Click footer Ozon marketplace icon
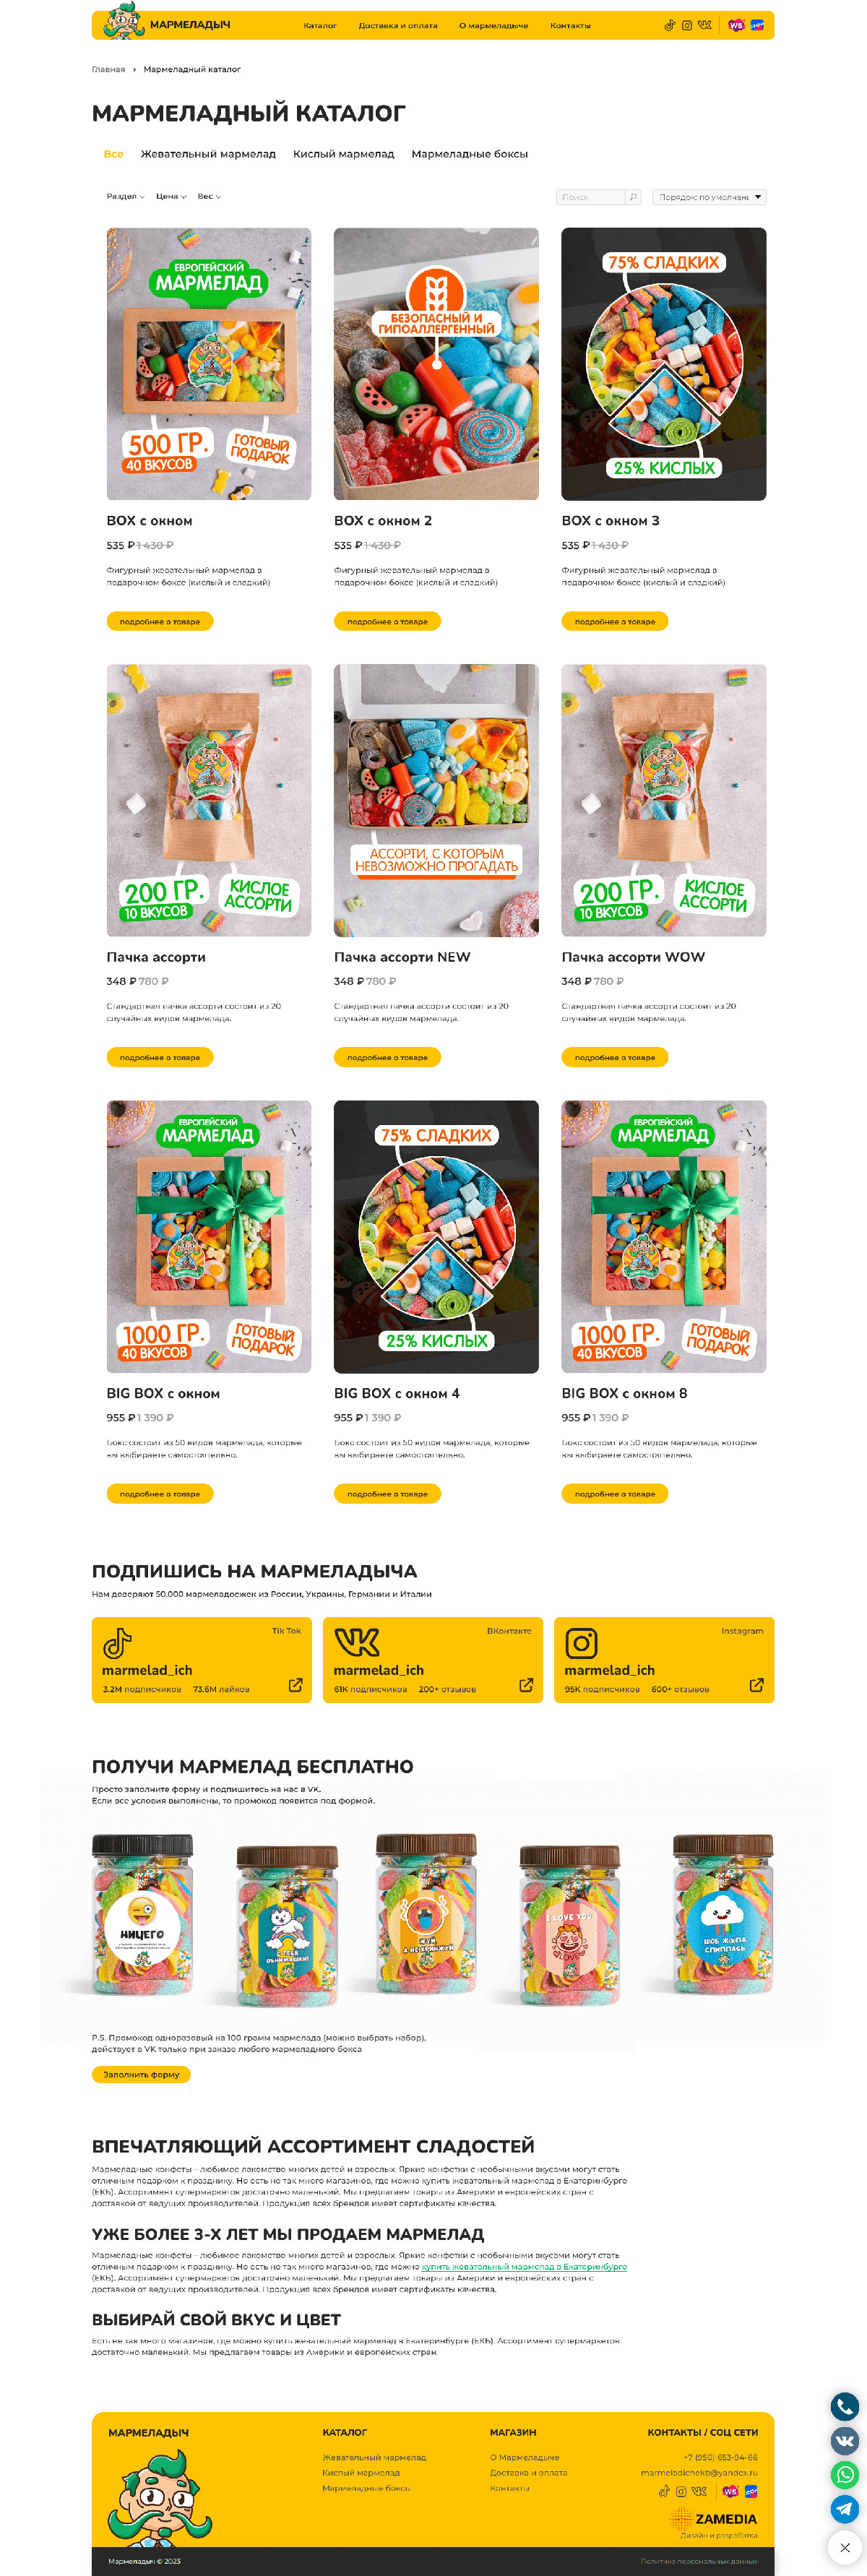The height and width of the screenshot is (2576, 867). (x=751, y=2491)
